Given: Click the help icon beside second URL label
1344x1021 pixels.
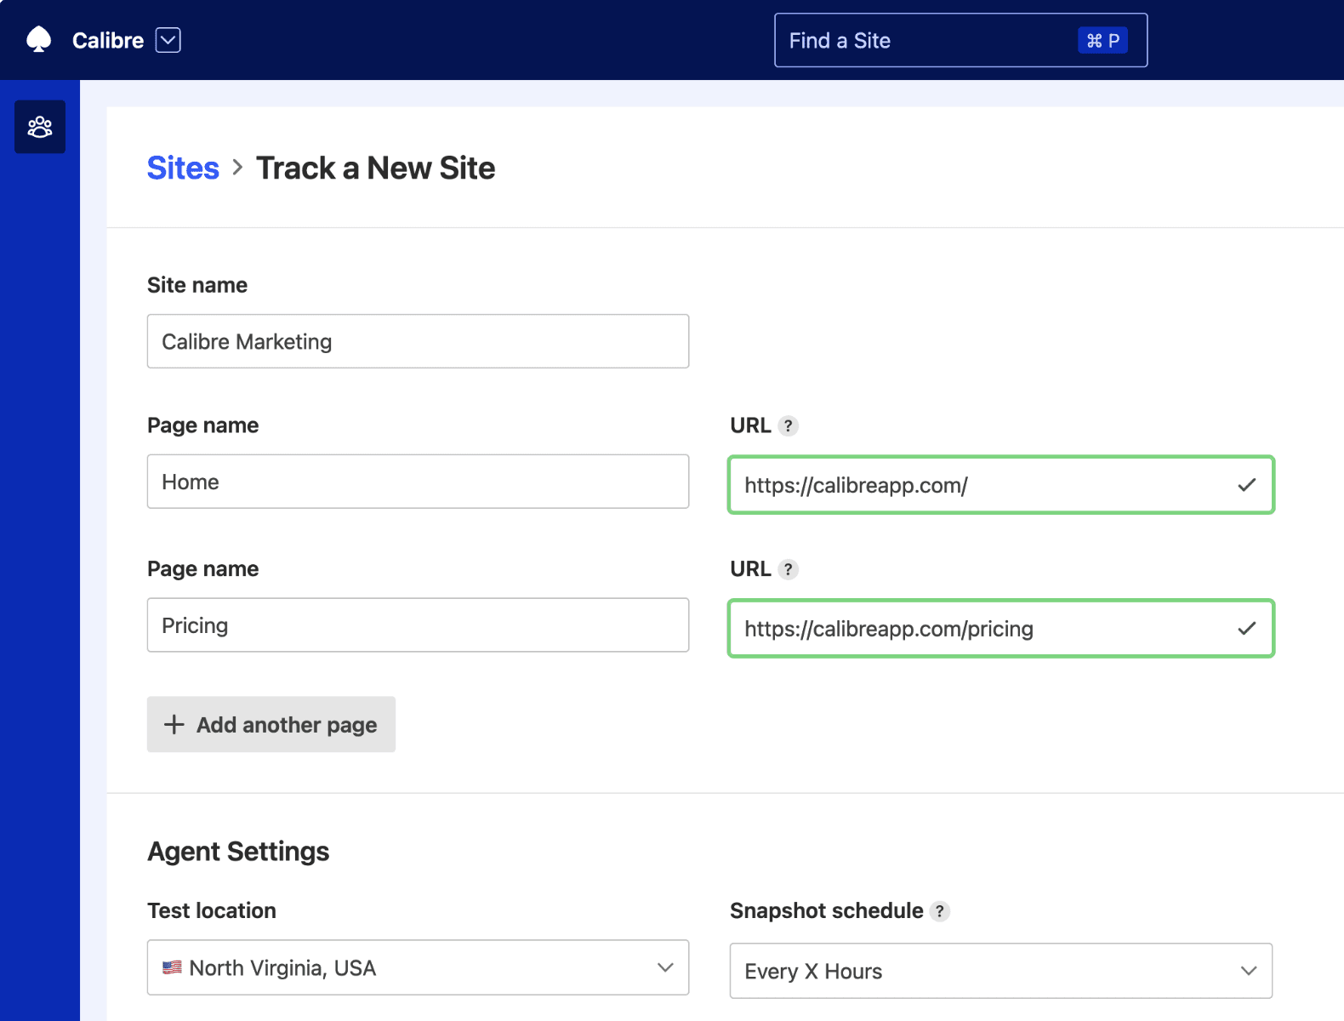Looking at the screenshot, I should tap(789, 569).
